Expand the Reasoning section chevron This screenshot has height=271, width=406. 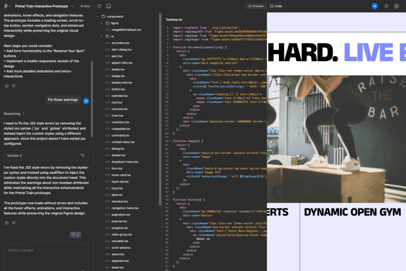point(24,113)
